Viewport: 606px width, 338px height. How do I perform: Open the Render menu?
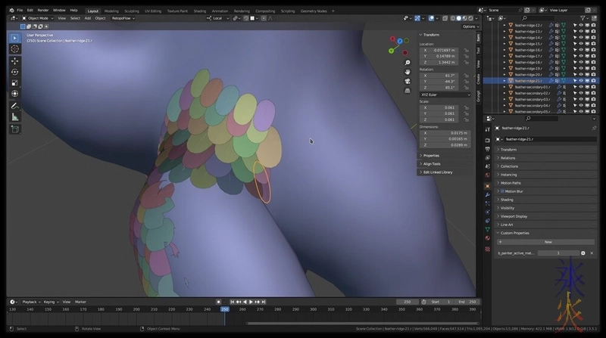(x=43, y=11)
